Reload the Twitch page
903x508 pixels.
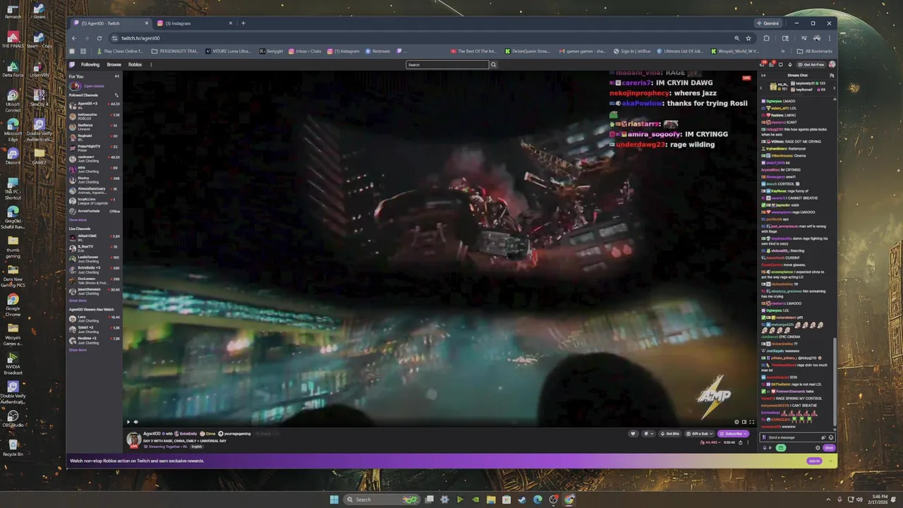[99, 38]
